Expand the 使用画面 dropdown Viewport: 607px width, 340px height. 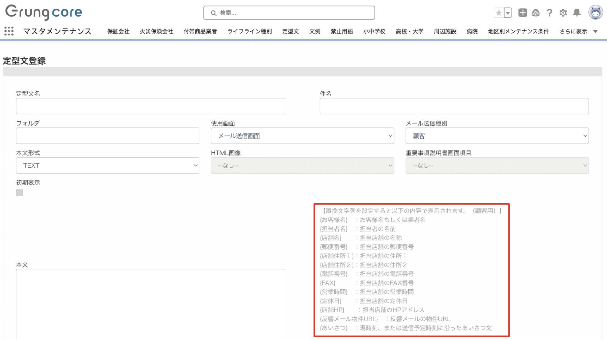(302, 136)
